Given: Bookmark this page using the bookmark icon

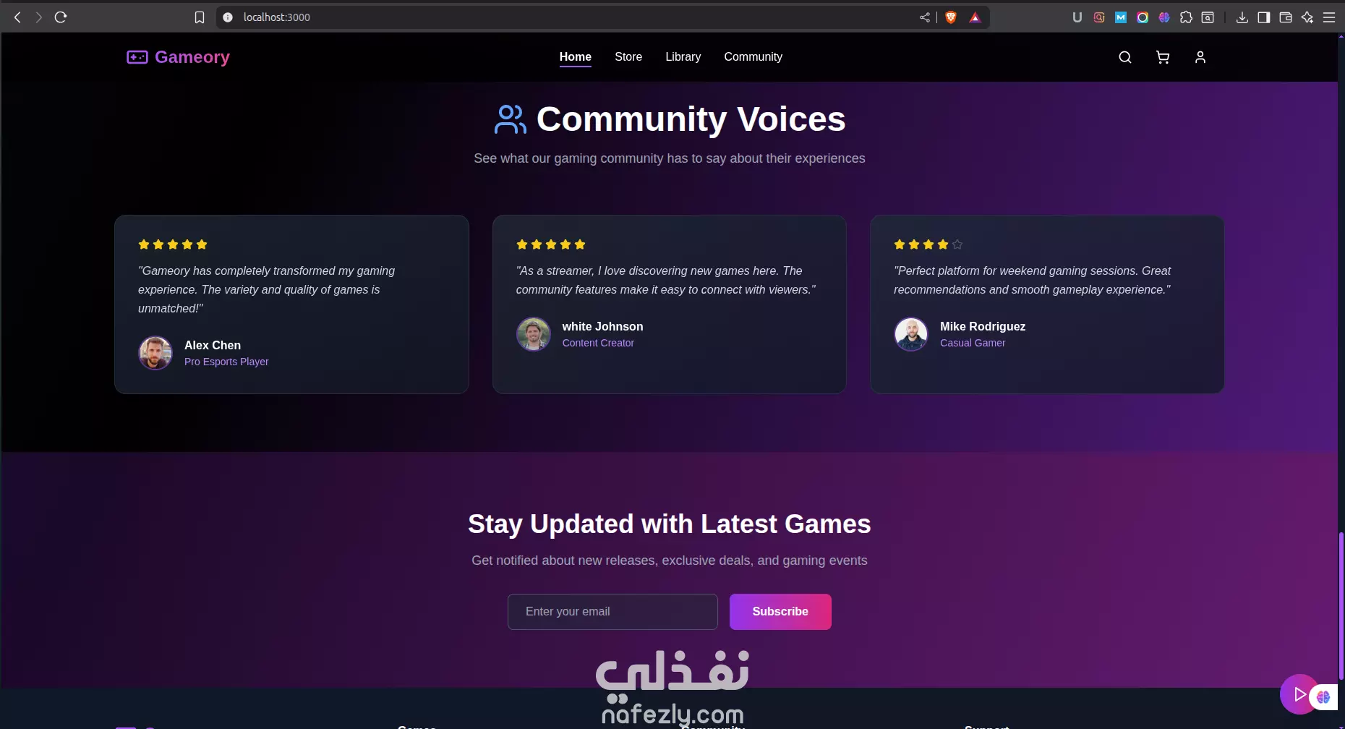Looking at the screenshot, I should pyautogui.click(x=200, y=17).
